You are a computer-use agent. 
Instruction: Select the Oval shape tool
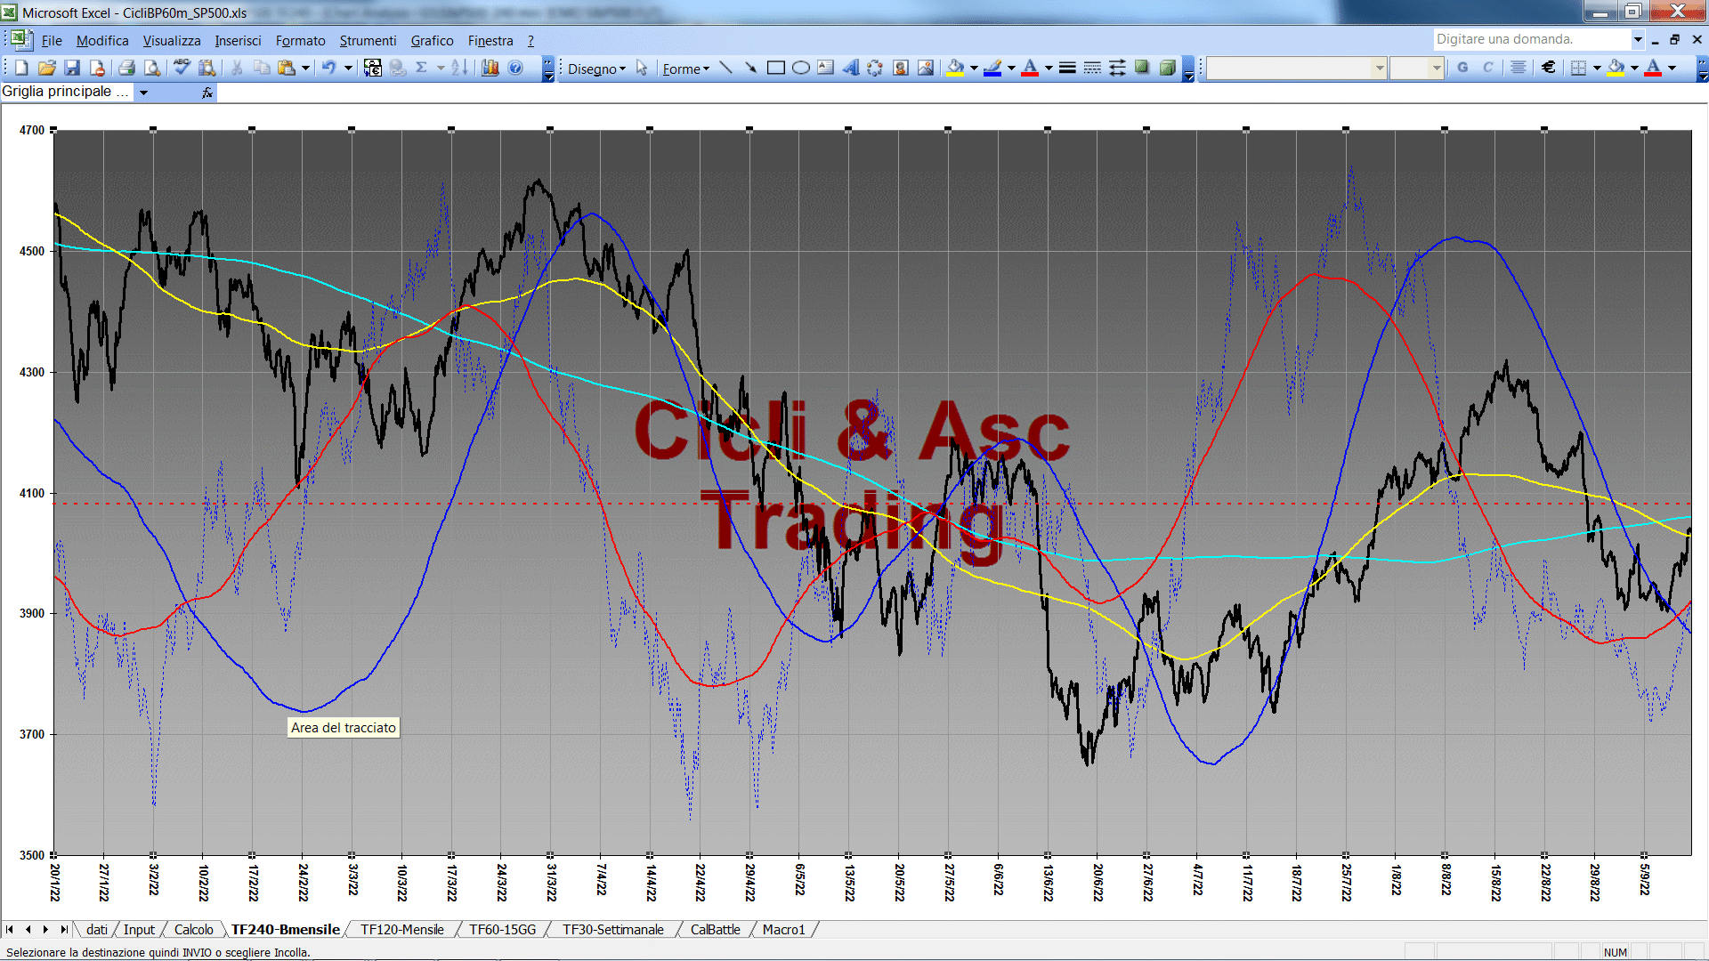tap(801, 68)
